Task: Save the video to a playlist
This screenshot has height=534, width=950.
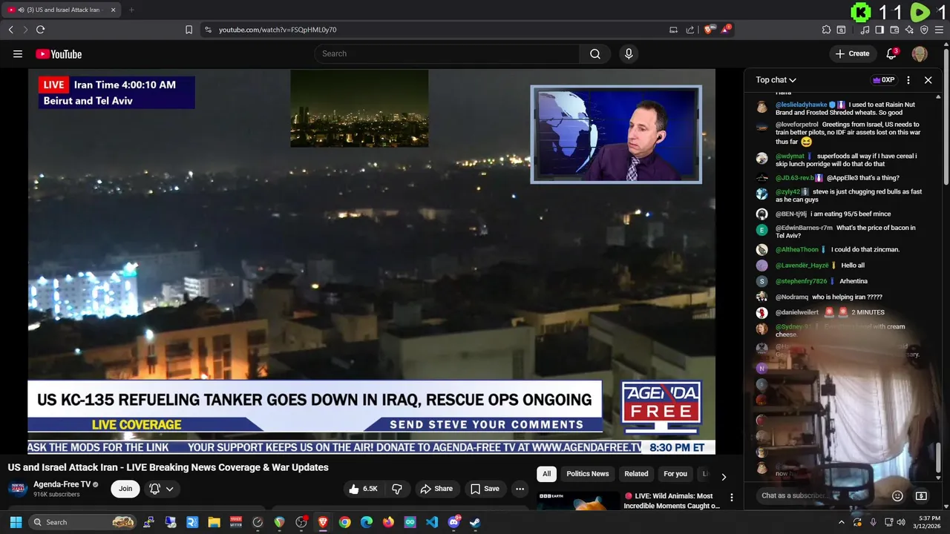Action: point(485,489)
